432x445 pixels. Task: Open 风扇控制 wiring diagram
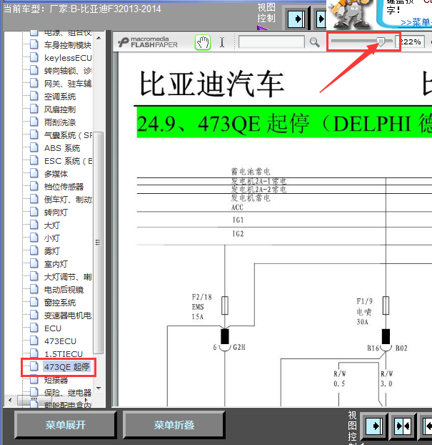click(60, 109)
